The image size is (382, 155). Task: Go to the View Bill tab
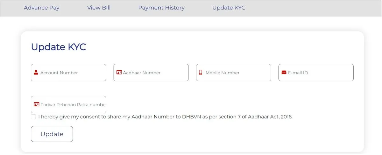(x=99, y=8)
